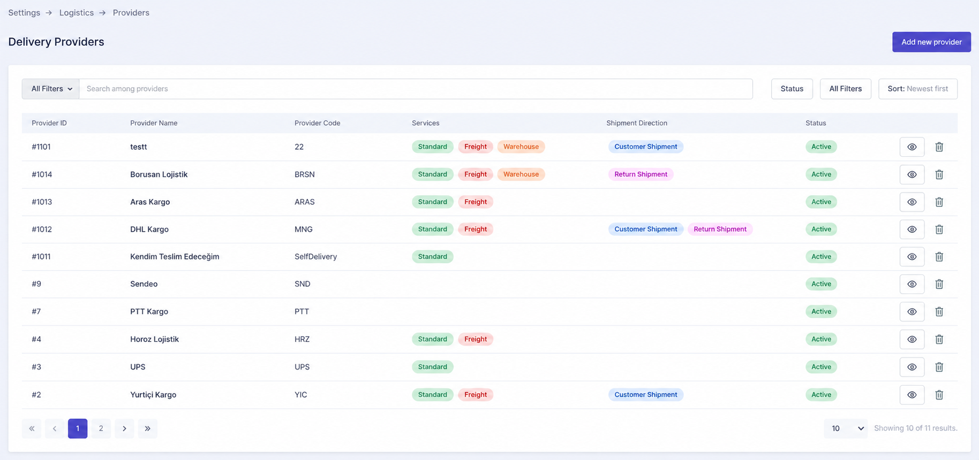Remove Horoz Lojistik with trash icon
Image resolution: width=979 pixels, height=460 pixels.
939,339
